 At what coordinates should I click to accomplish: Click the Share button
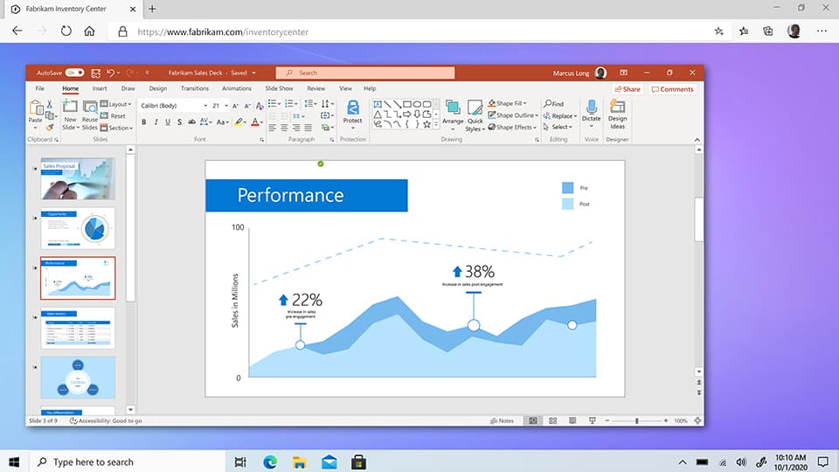[628, 89]
